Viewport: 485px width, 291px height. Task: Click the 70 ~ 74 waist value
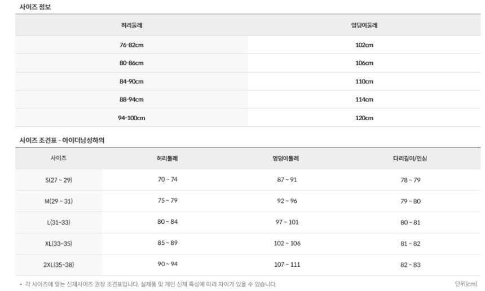(167, 179)
